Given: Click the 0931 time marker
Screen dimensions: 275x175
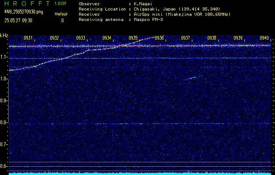Looking at the screenshot, I should coord(28,38).
